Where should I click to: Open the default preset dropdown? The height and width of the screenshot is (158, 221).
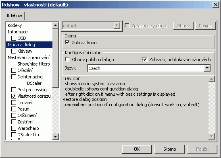117,26
